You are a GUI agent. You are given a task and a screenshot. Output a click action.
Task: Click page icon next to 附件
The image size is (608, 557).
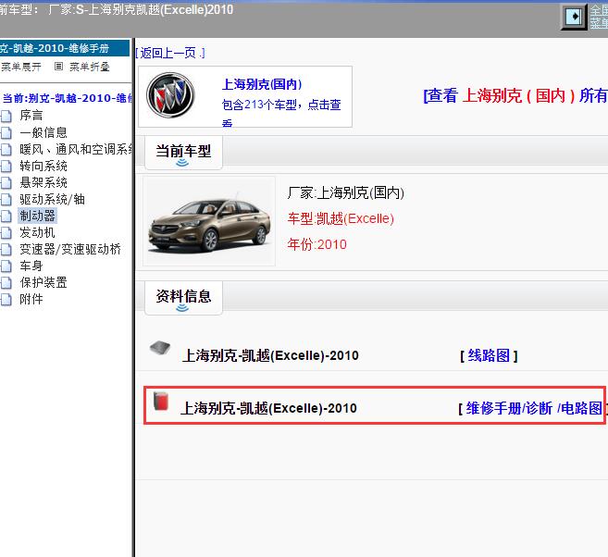click(x=6, y=299)
